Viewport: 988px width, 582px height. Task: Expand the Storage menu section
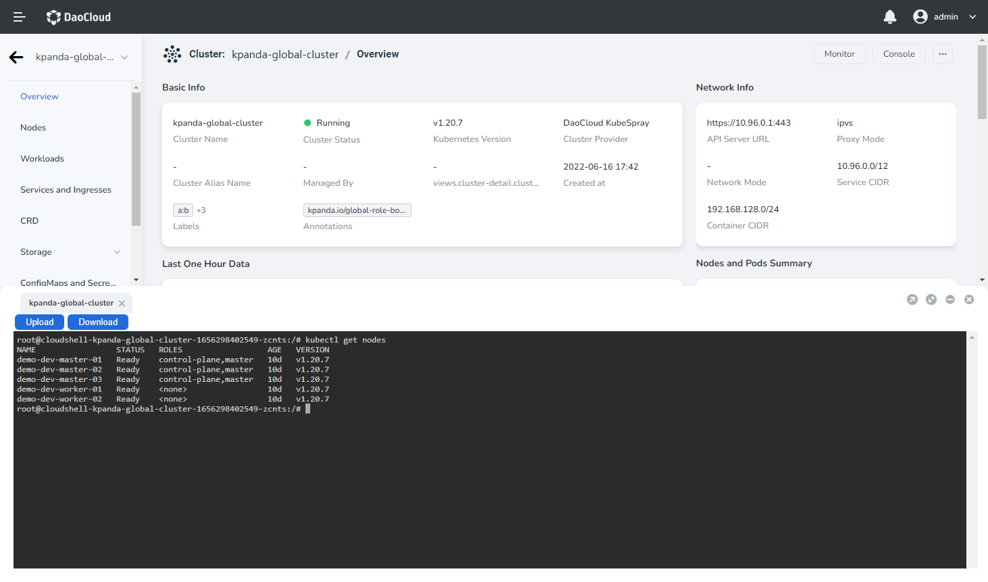coord(117,252)
